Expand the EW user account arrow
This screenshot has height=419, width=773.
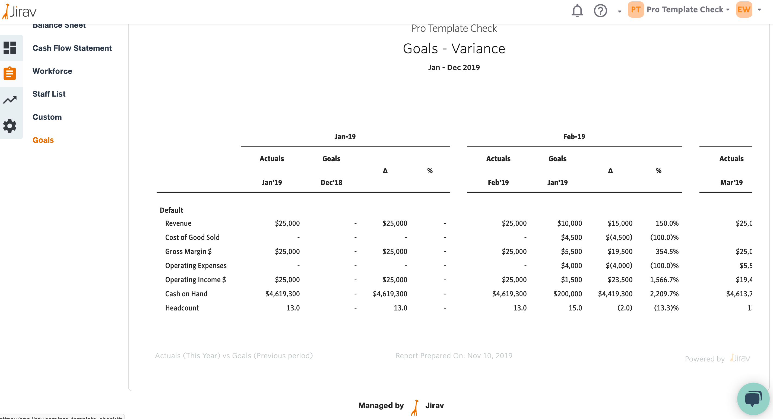tap(759, 9)
